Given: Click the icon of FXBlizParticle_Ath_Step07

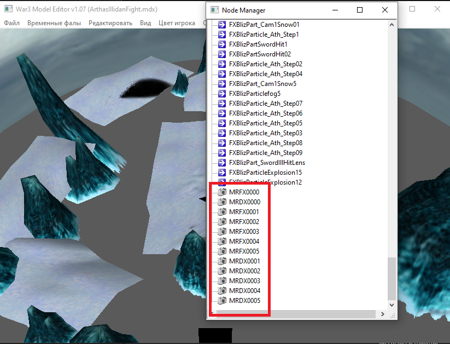Looking at the screenshot, I should [222, 104].
